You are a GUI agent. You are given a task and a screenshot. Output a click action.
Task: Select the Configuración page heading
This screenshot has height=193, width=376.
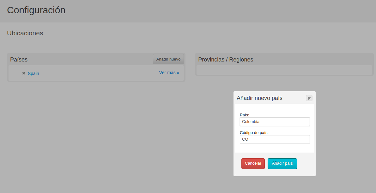(x=36, y=10)
